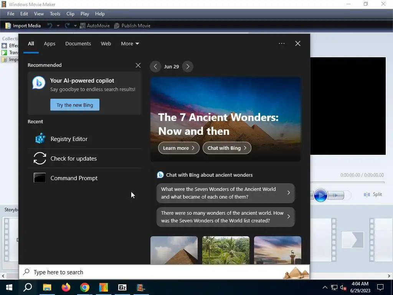Show hidden system tray icons

point(325,287)
